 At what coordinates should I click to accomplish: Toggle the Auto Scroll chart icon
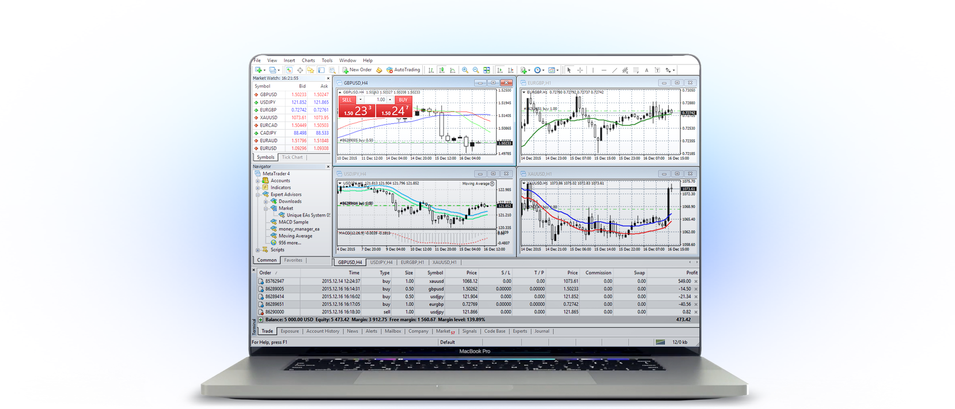coord(500,70)
